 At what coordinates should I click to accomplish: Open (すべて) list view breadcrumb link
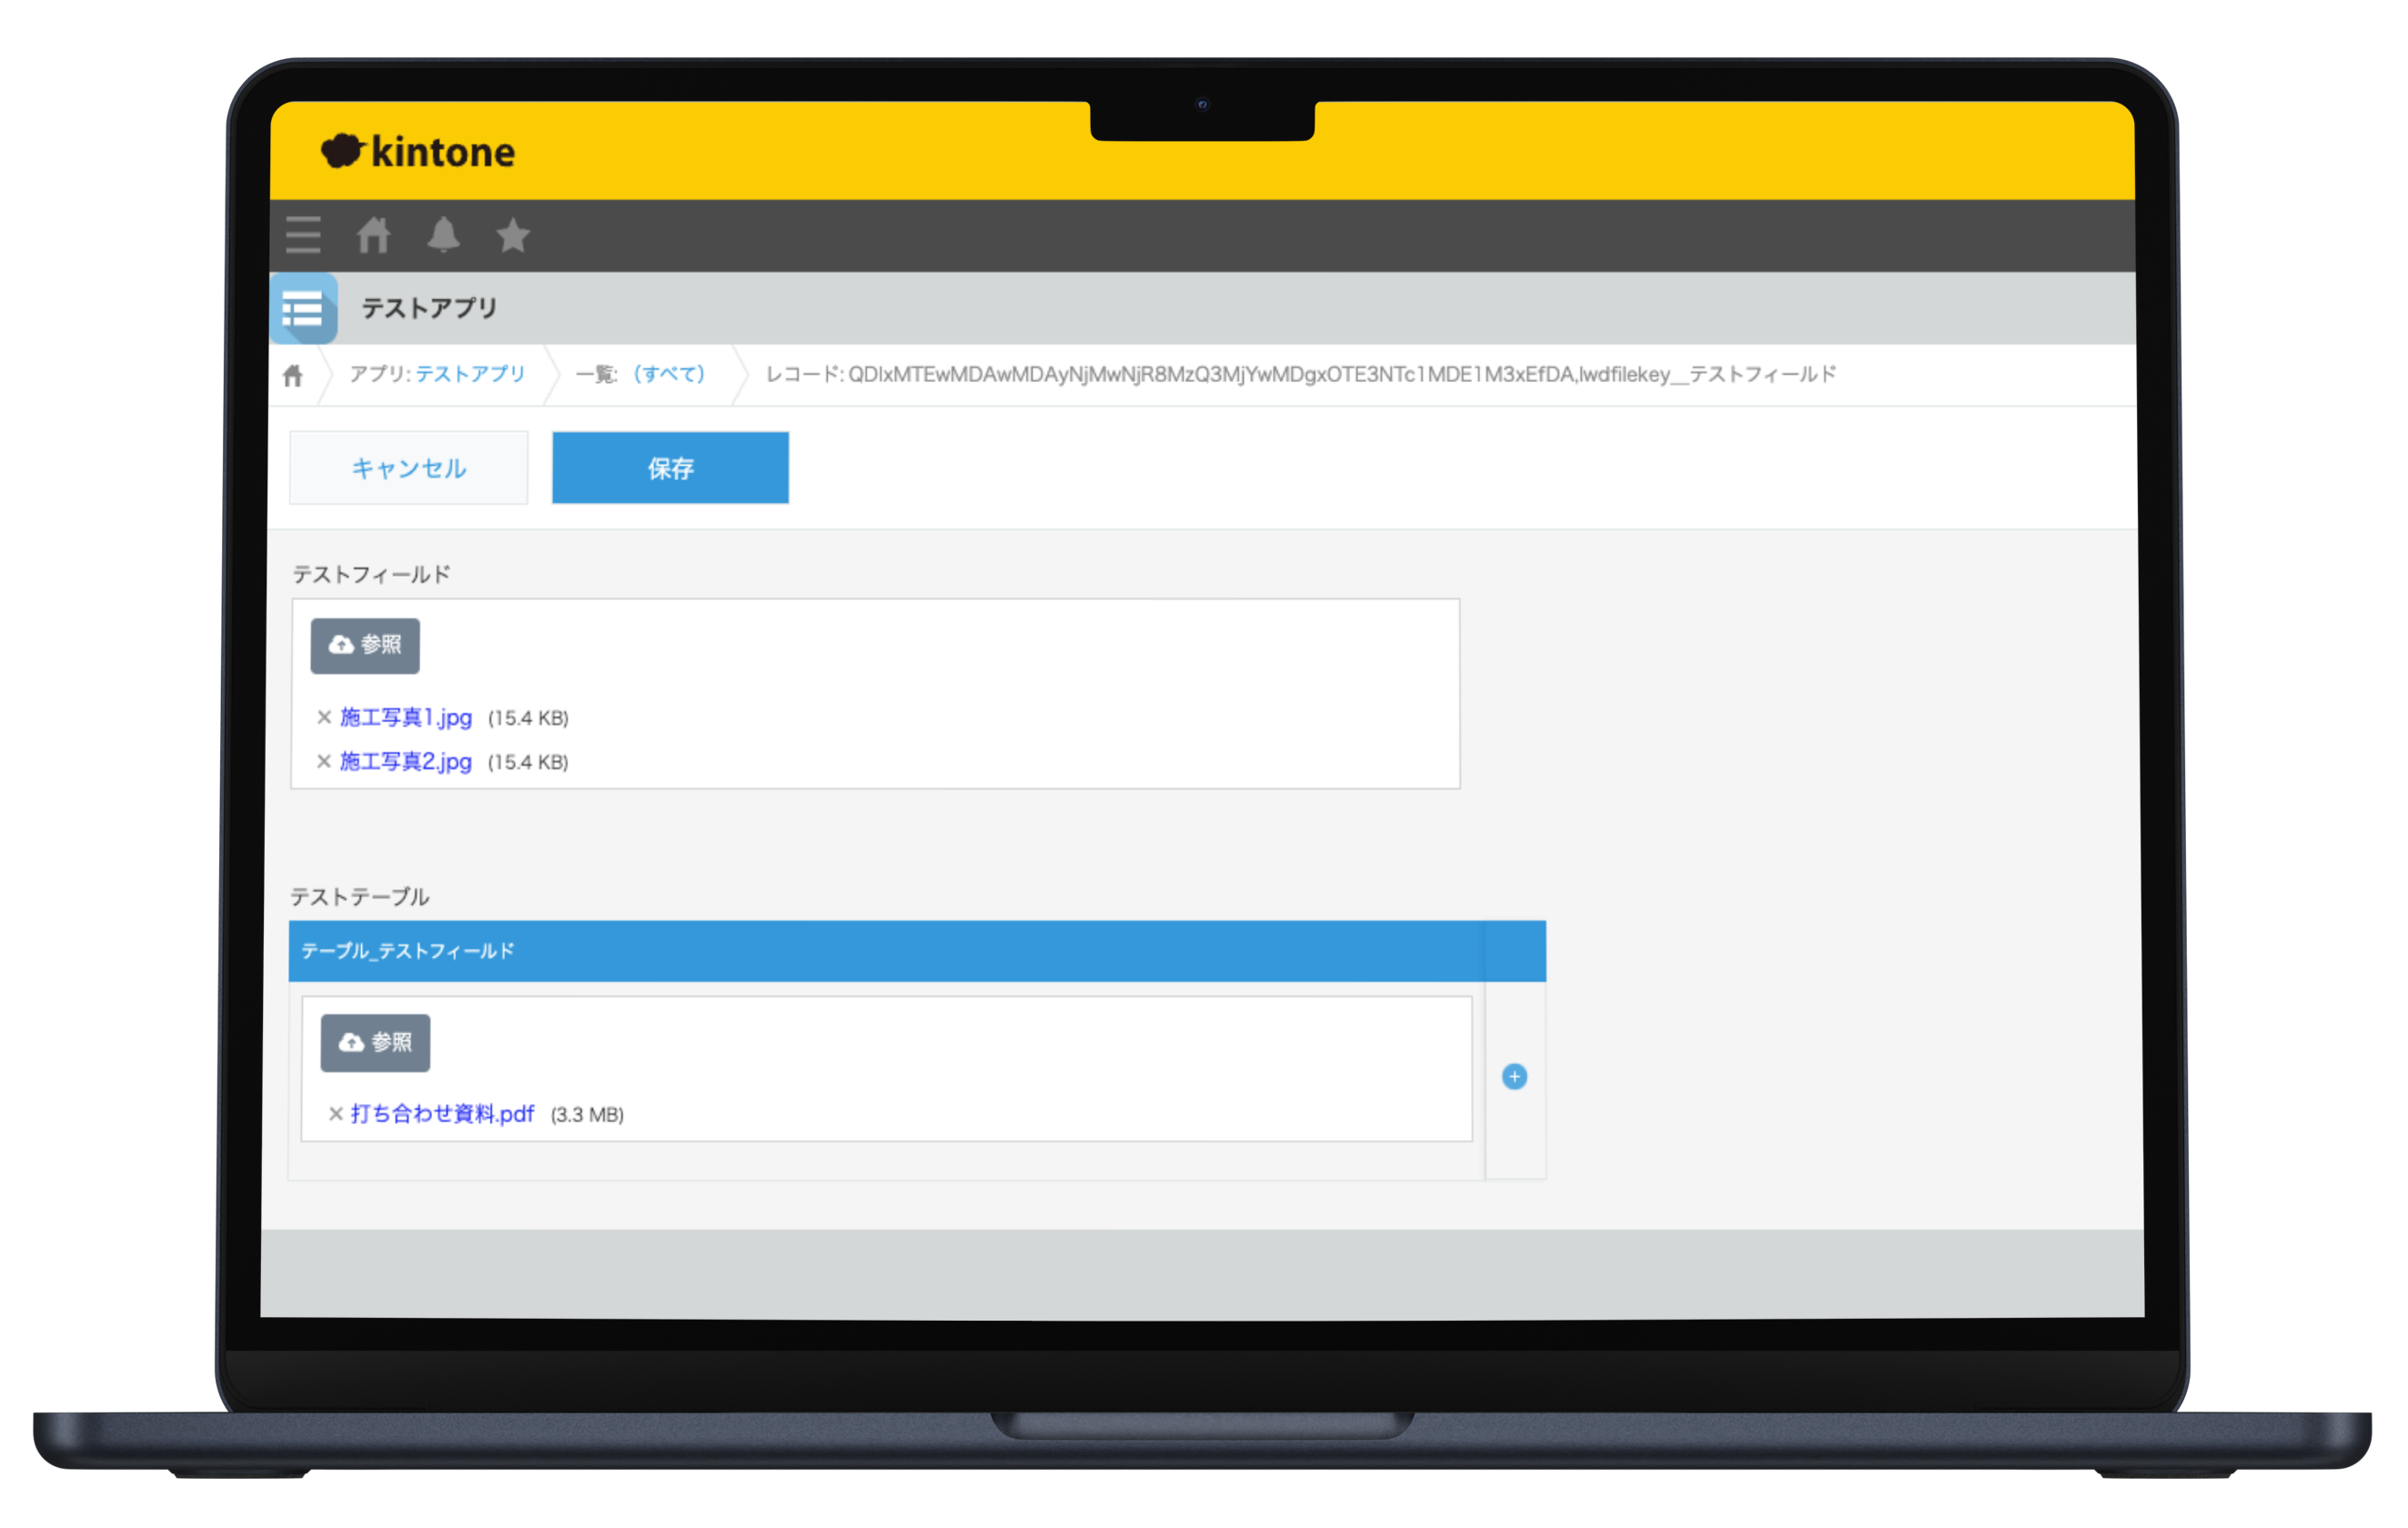[669, 374]
